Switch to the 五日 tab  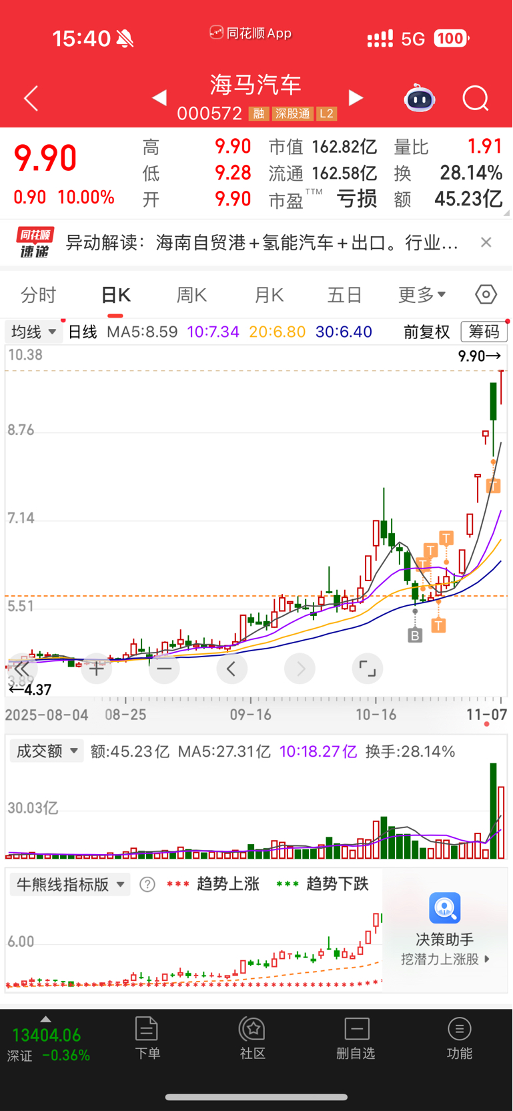tap(345, 295)
